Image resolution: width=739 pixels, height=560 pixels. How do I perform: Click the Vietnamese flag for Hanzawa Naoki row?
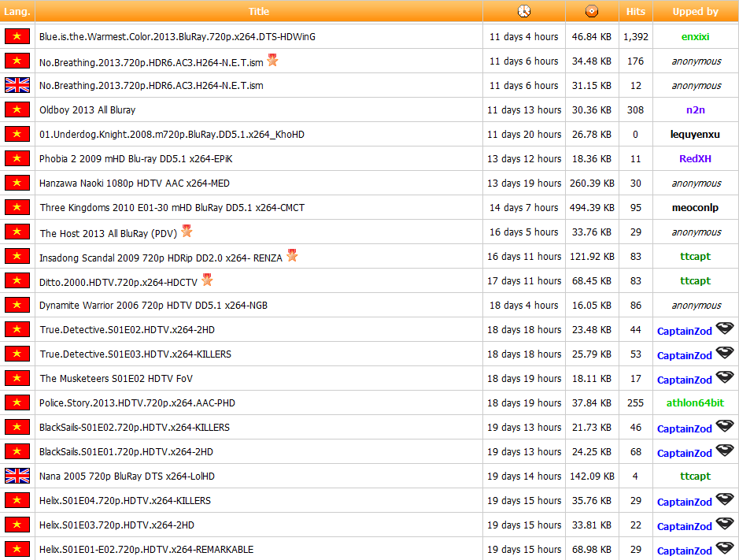[x=17, y=183]
